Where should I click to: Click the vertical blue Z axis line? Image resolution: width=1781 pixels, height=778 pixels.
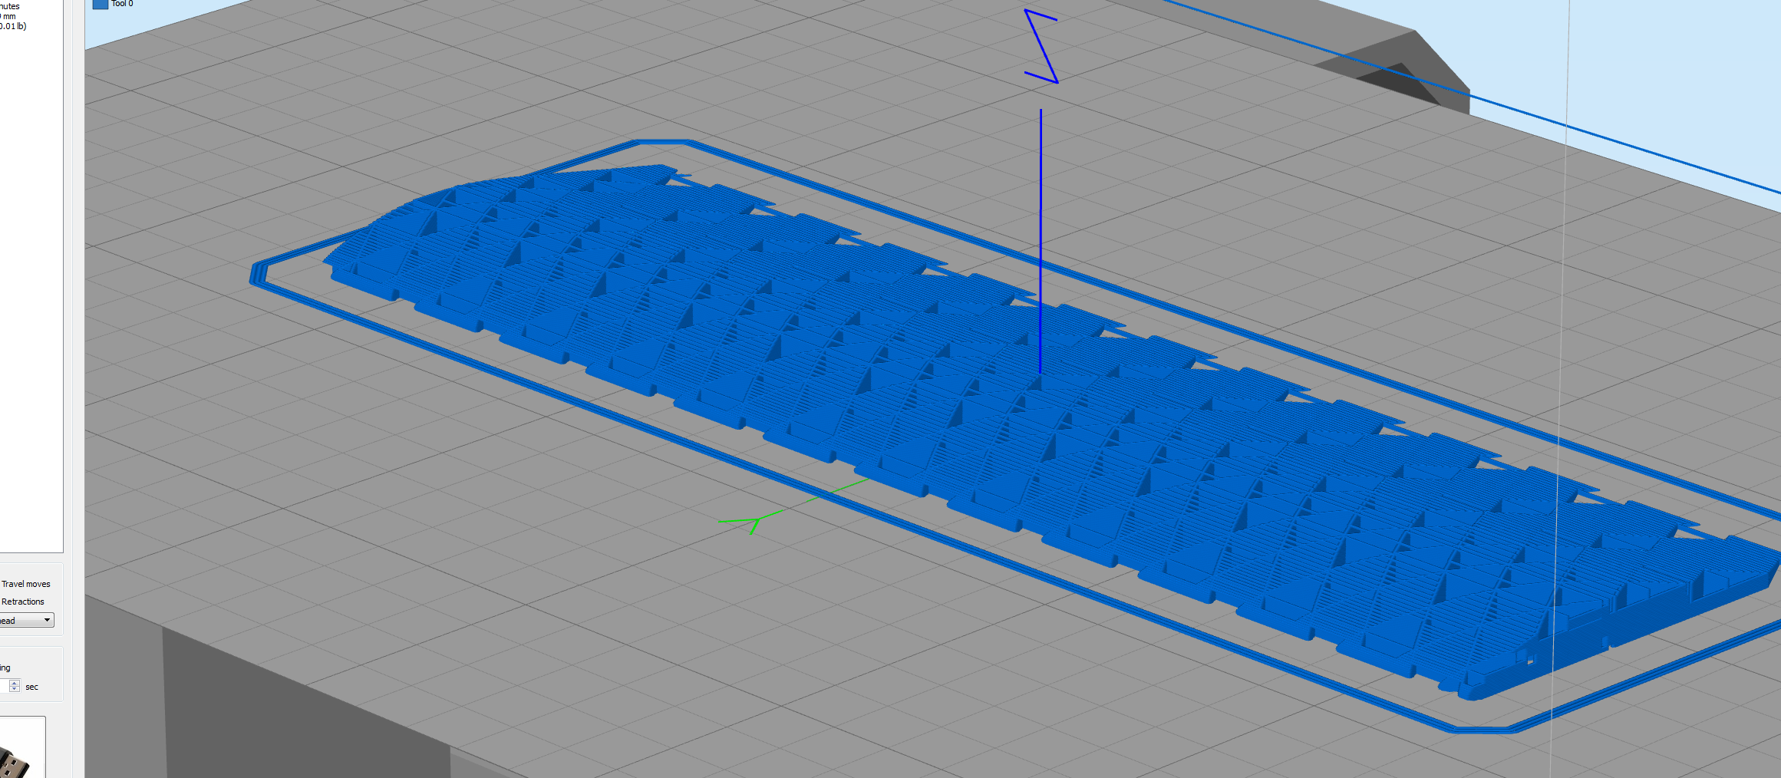click(x=1041, y=238)
